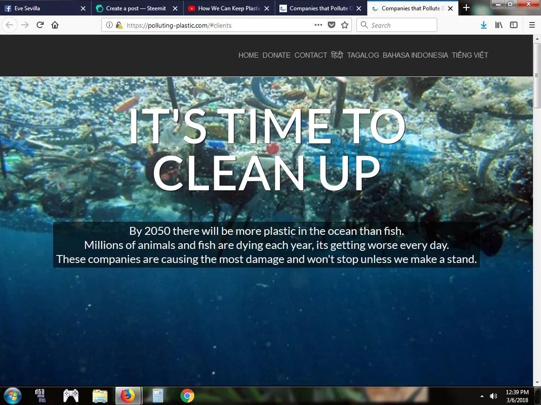Open CONTACT link in site navigation

pos(310,55)
